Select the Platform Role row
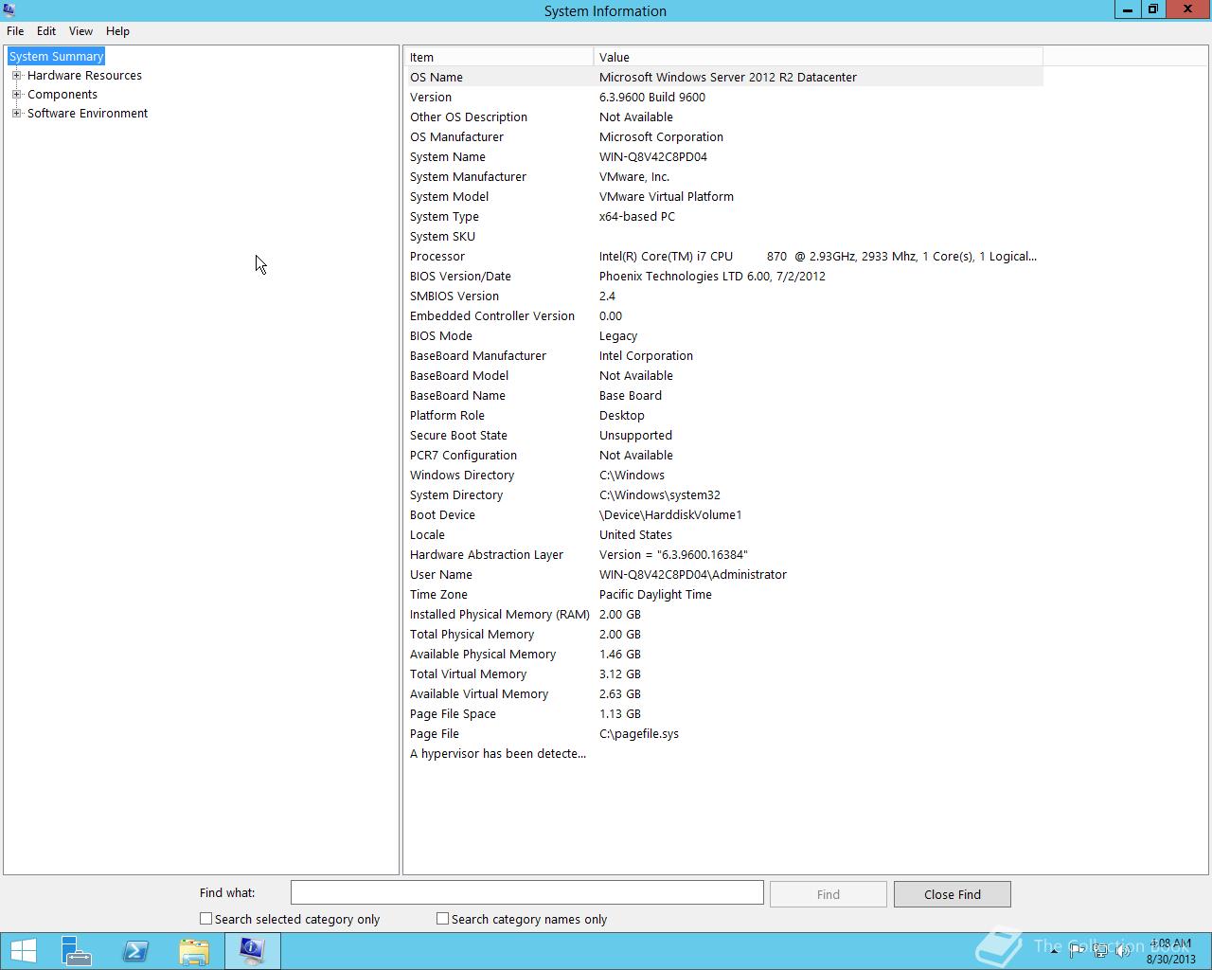 [x=724, y=415]
